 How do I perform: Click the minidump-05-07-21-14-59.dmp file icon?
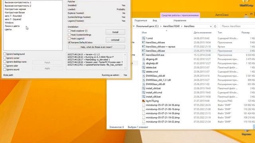click(x=143, y=114)
